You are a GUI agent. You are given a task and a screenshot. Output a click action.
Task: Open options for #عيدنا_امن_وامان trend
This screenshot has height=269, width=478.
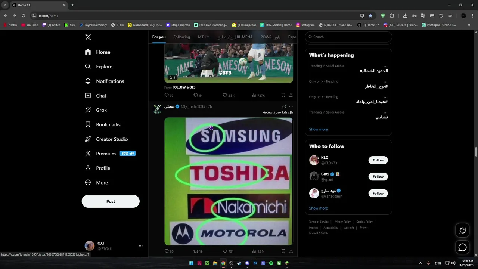pyautogui.click(x=385, y=97)
